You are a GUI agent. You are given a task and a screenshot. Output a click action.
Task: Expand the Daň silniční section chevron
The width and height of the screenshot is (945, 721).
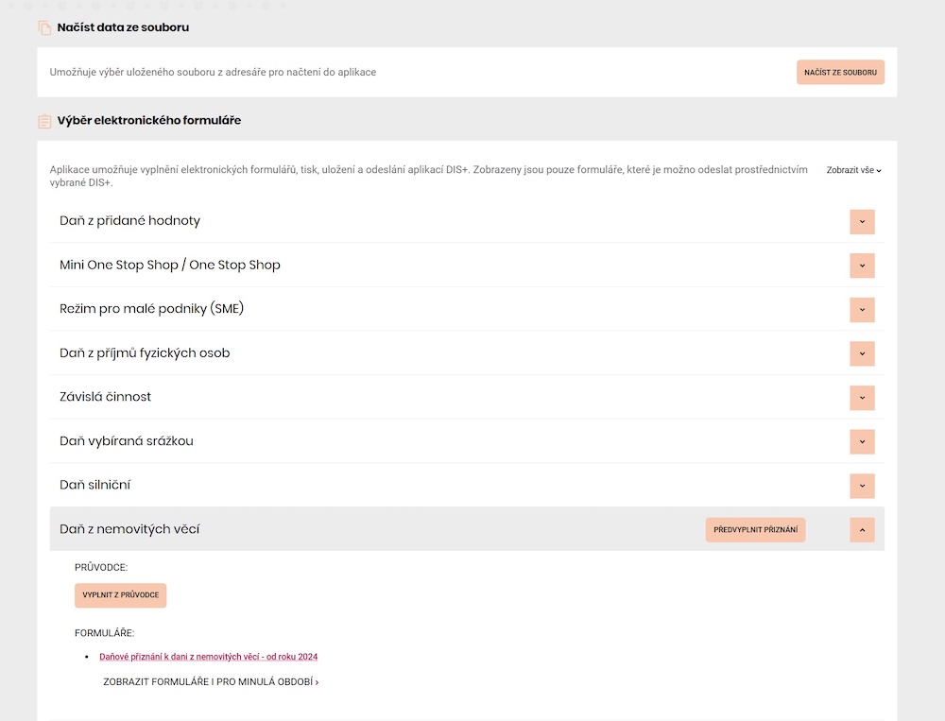[862, 486]
